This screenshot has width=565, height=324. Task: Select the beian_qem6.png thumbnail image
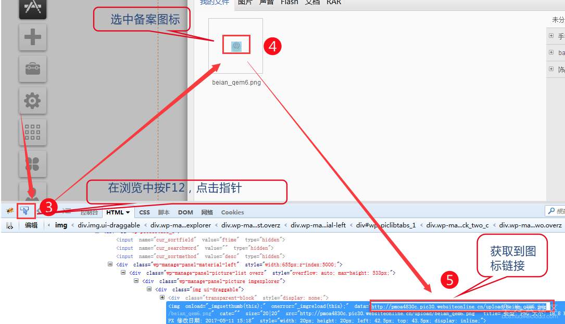pos(236,45)
